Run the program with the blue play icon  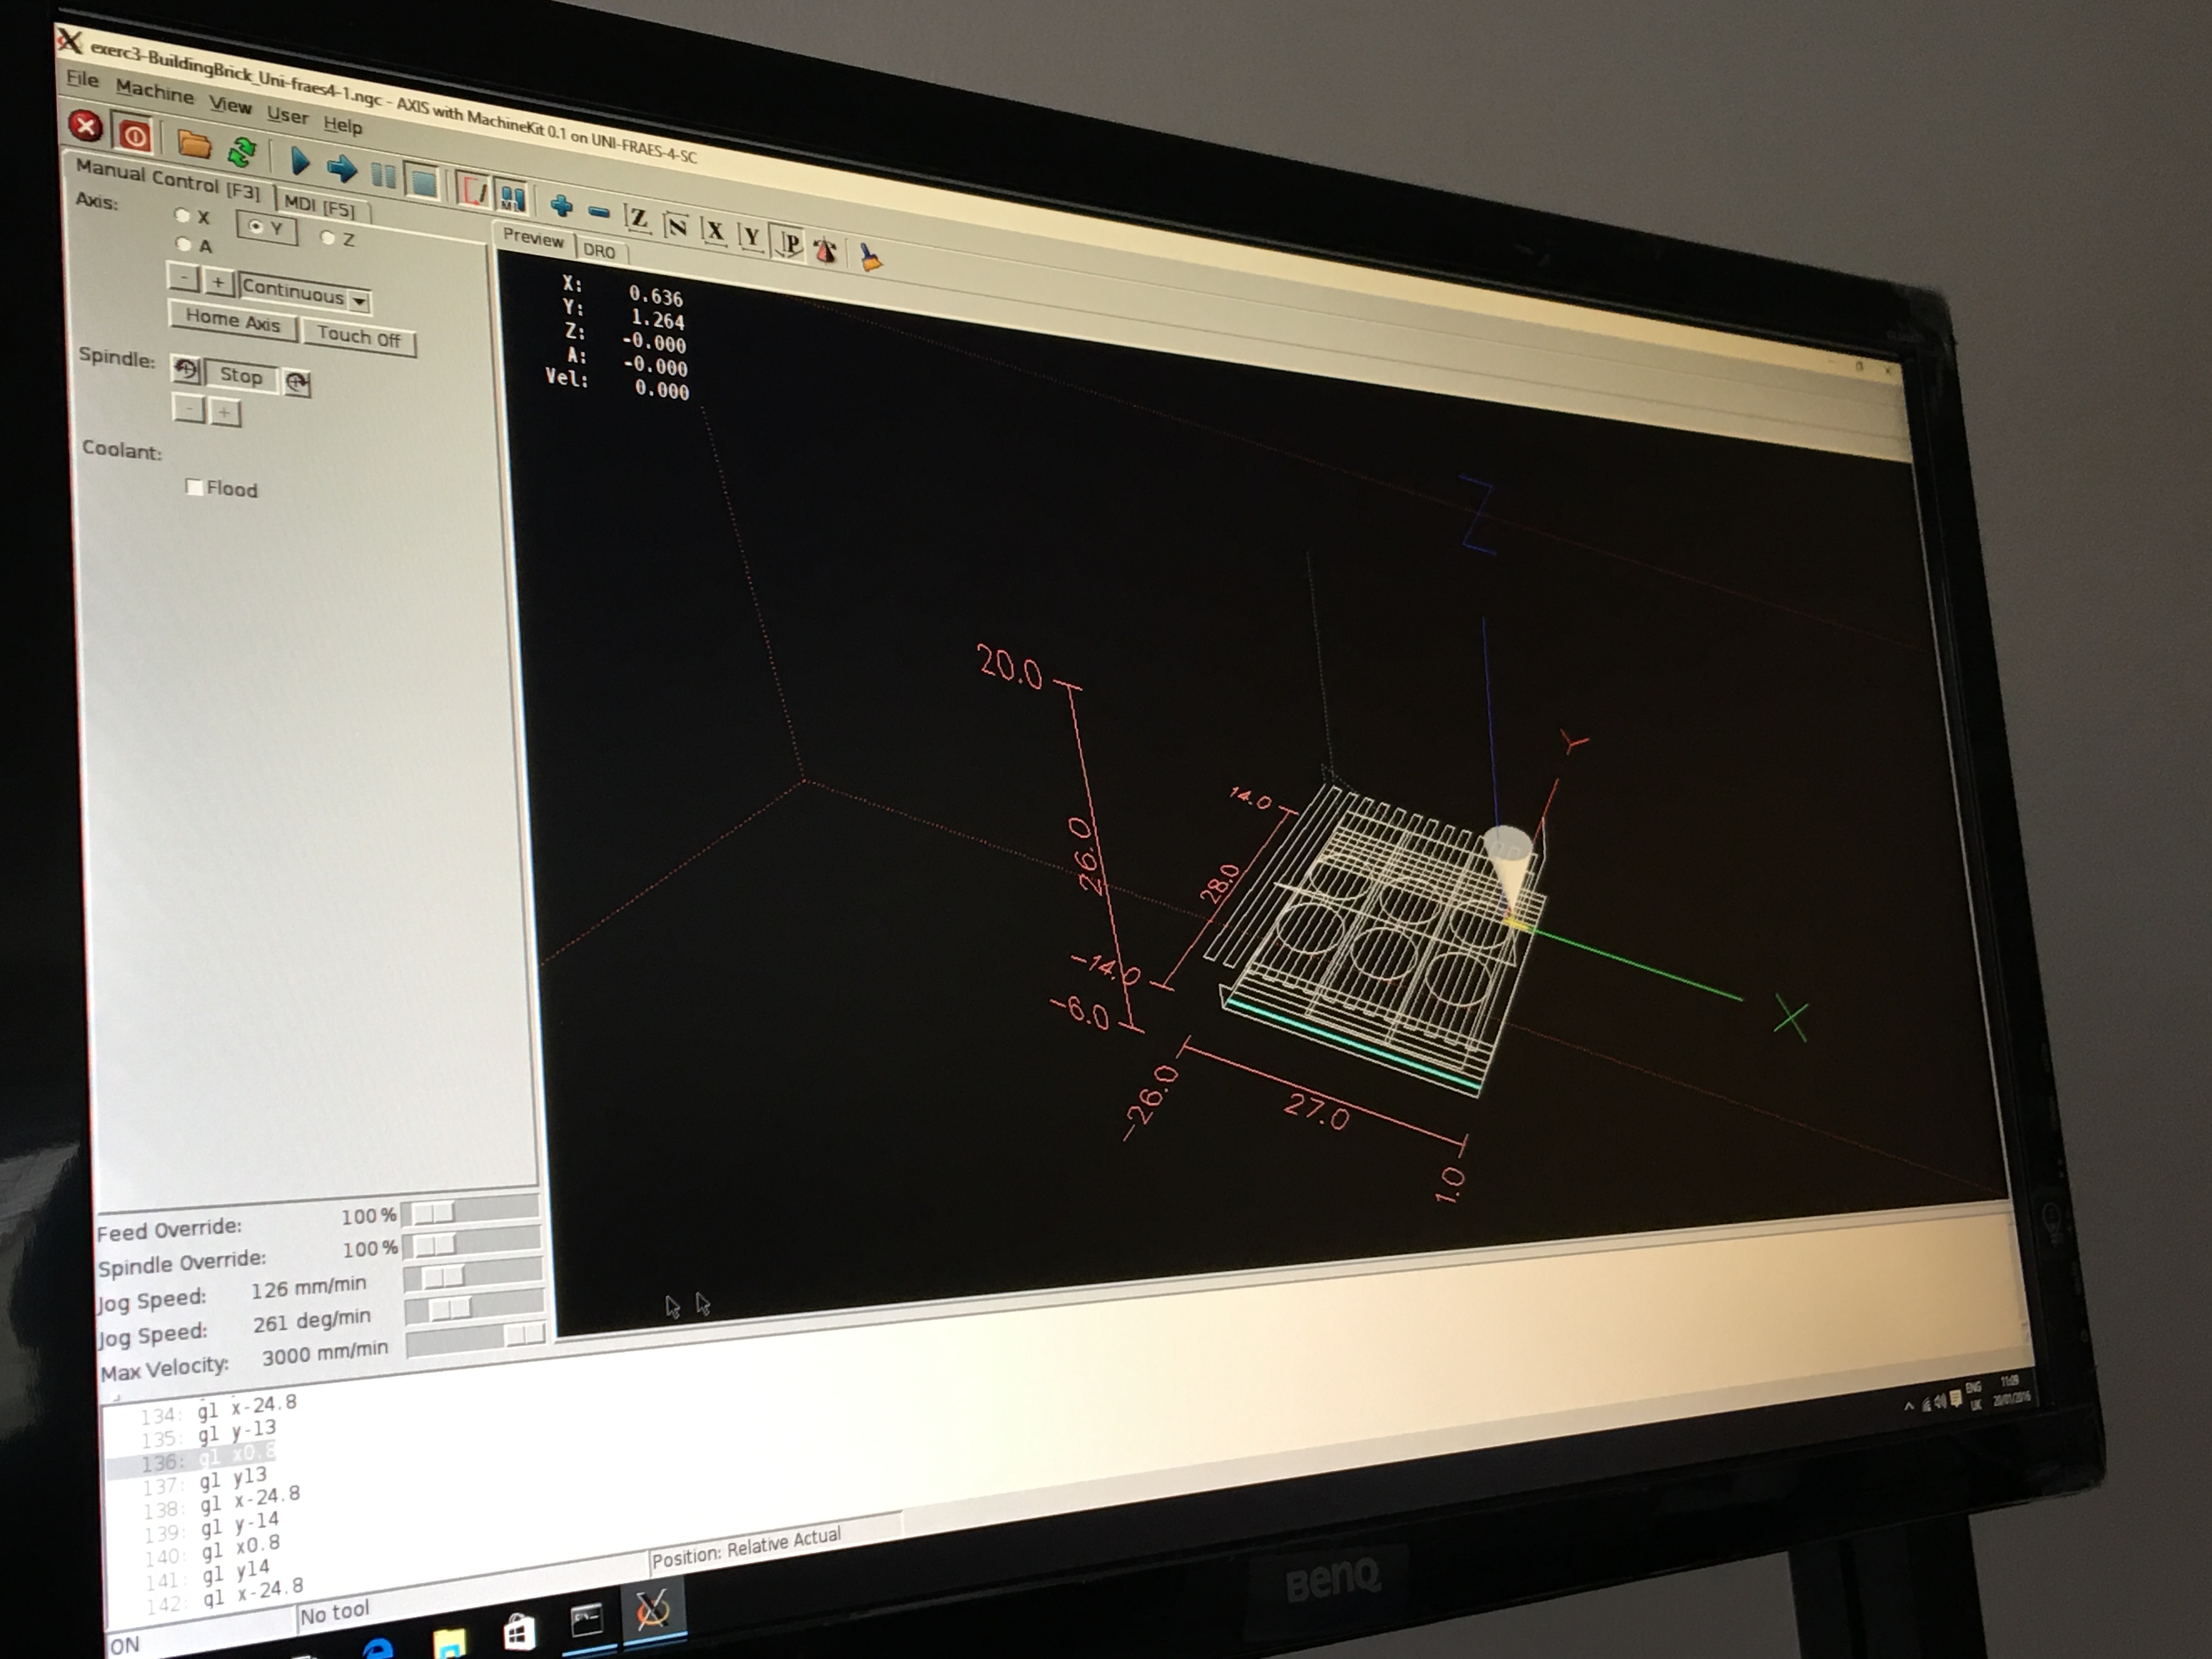coord(299,161)
